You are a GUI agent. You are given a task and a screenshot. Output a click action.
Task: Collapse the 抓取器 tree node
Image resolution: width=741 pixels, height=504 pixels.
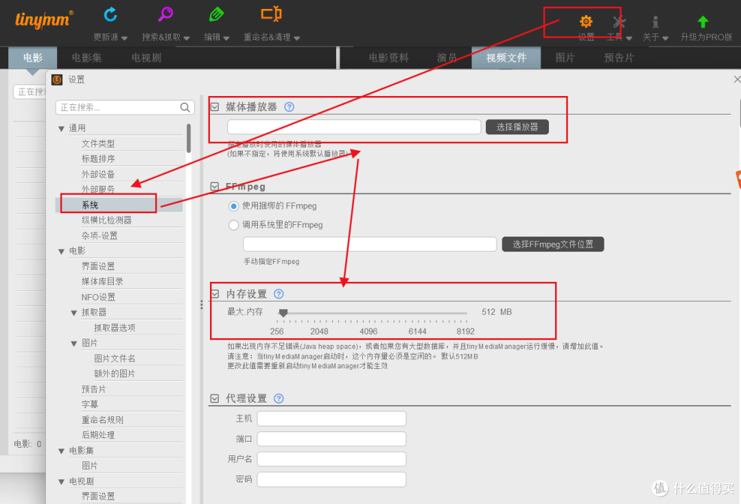coord(74,313)
